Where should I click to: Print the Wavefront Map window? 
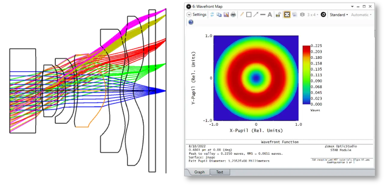[233, 15]
